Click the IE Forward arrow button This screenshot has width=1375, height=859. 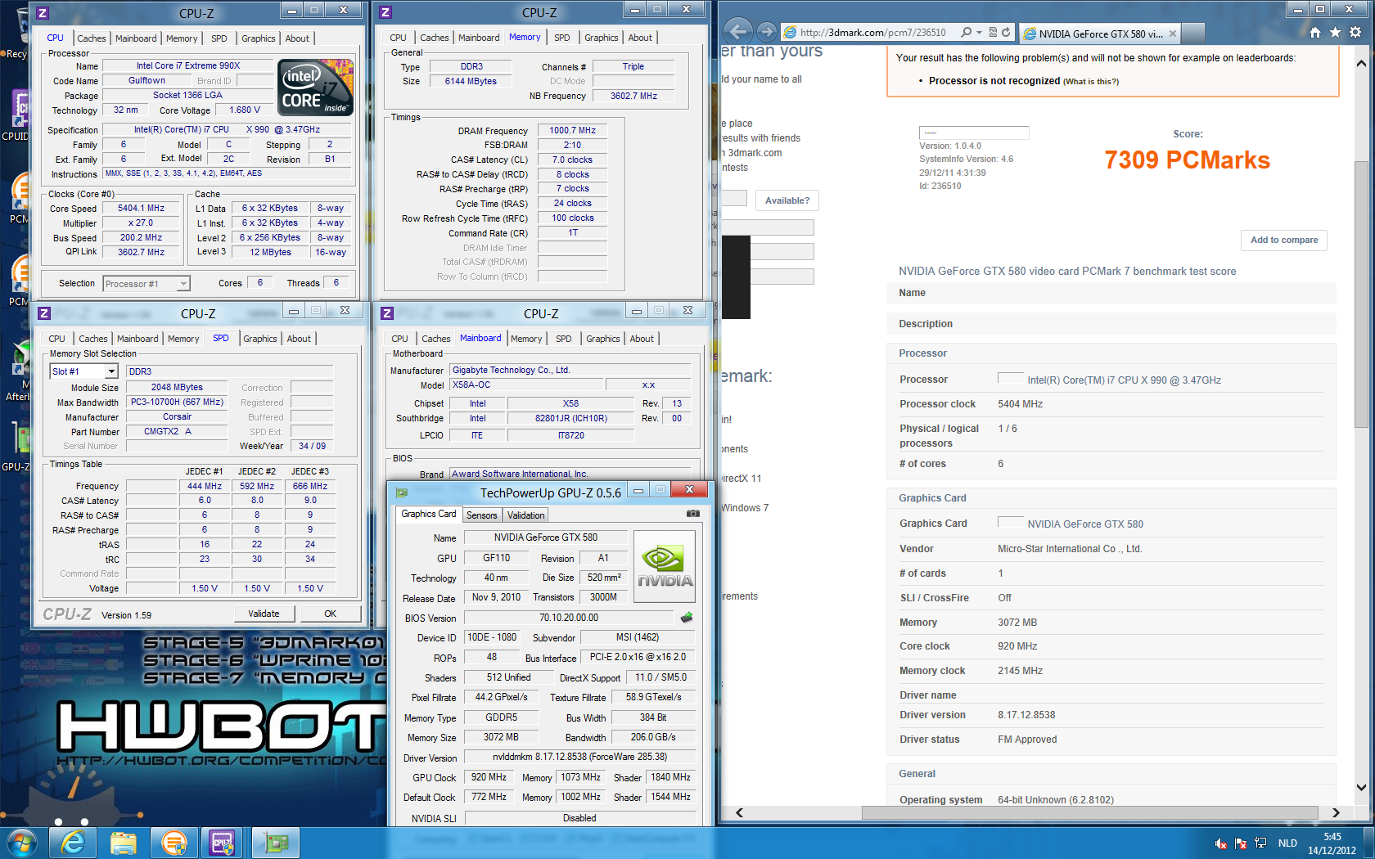click(x=766, y=32)
